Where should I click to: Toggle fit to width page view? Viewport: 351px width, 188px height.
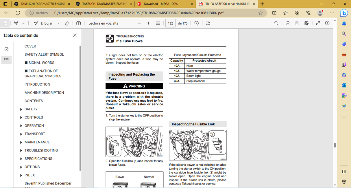[158, 23]
